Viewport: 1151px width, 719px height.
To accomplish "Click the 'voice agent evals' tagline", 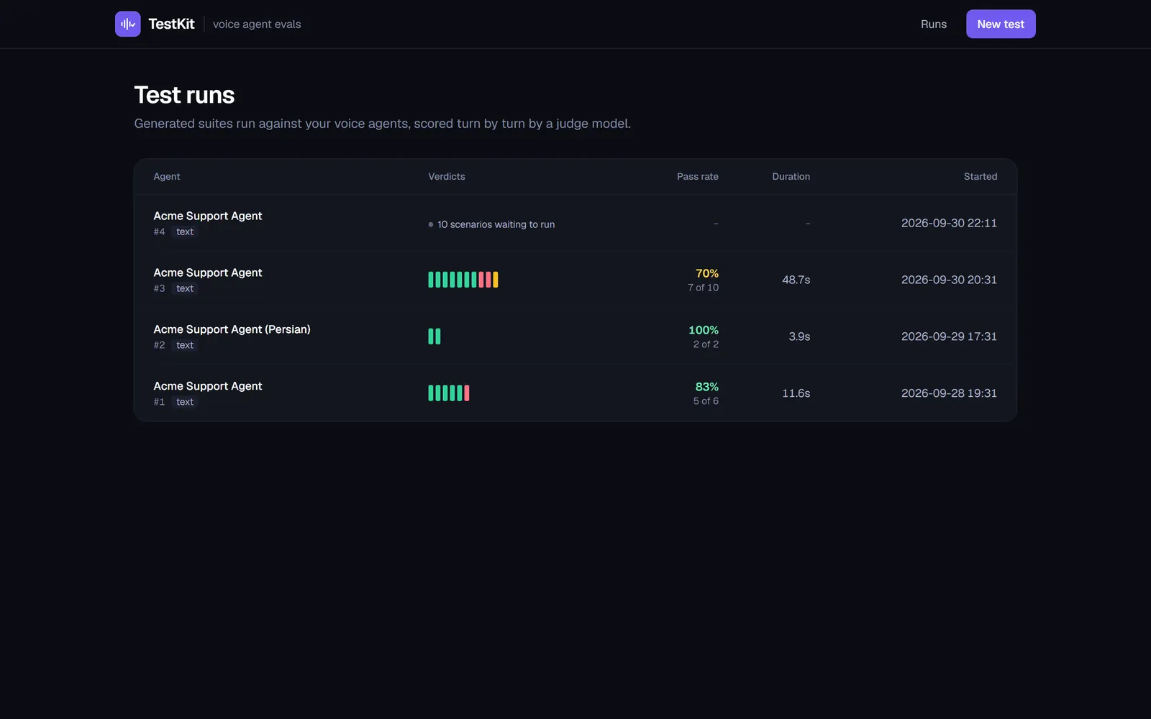I will point(257,24).
